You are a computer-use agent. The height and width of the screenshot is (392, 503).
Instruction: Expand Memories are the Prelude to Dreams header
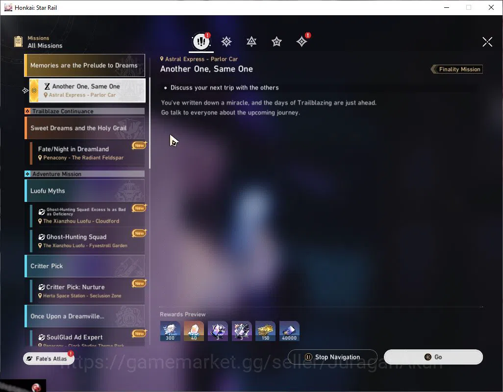[85, 65]
